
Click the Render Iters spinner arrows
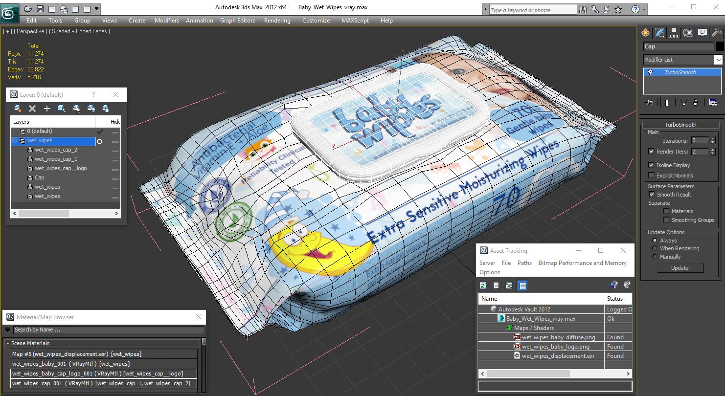pos(712,152)
